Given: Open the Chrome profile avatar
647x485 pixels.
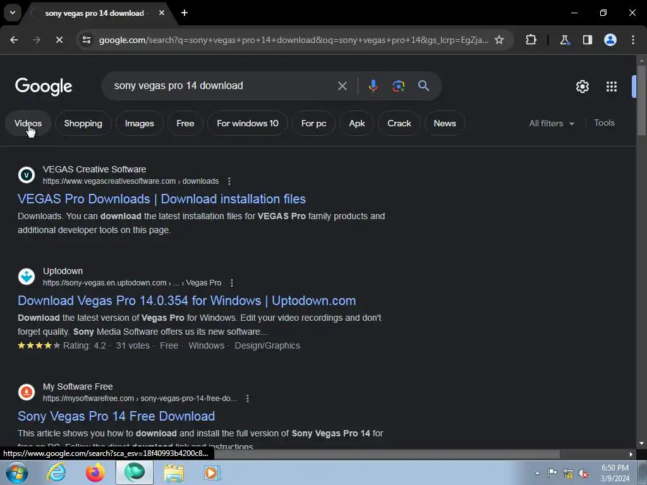Looking at the screenshot, I should click(610, 40).
